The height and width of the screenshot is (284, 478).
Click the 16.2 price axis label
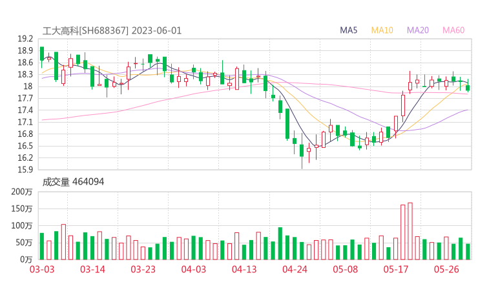tap(25, 157)
